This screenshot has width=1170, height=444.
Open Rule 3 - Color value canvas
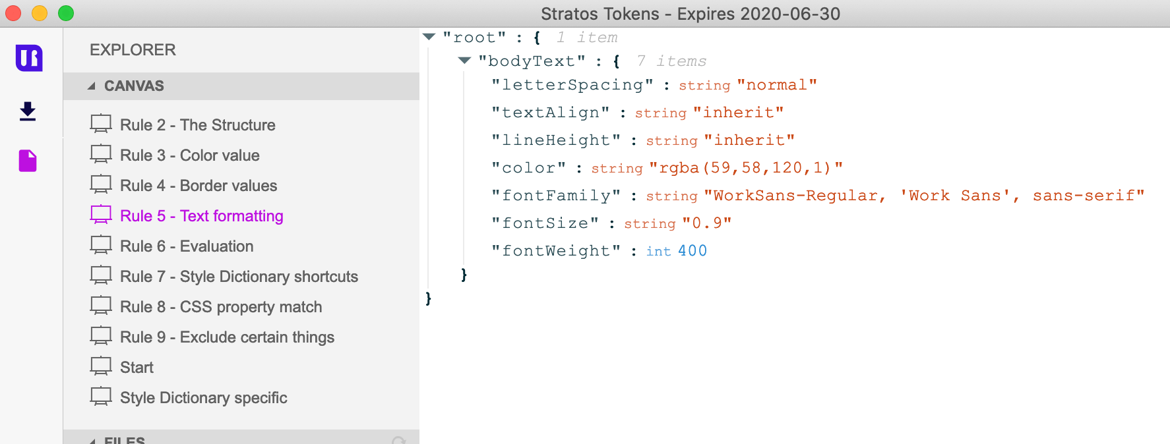[190, 155]
